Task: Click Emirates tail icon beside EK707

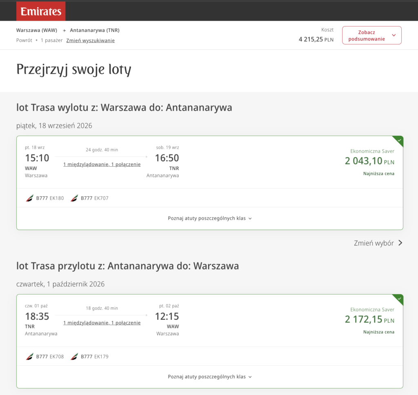Action: [74, 199]
